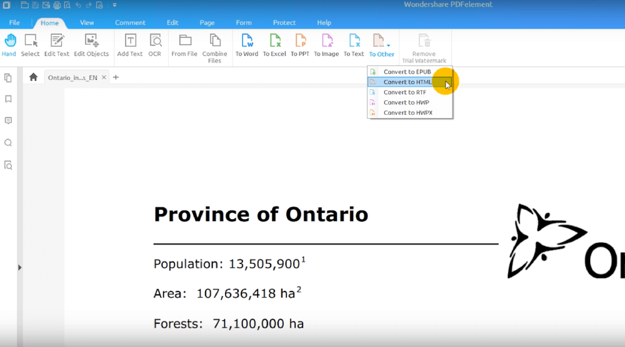Select the Hand tool
The image size is (625, 347).
[x=9, y=45]
